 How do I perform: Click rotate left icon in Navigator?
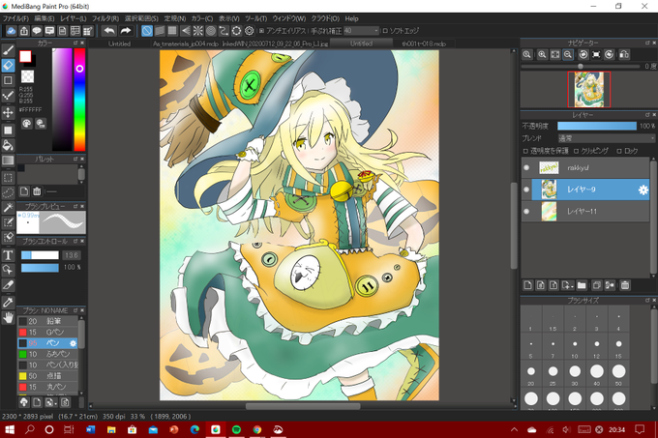tap(583, 54)
